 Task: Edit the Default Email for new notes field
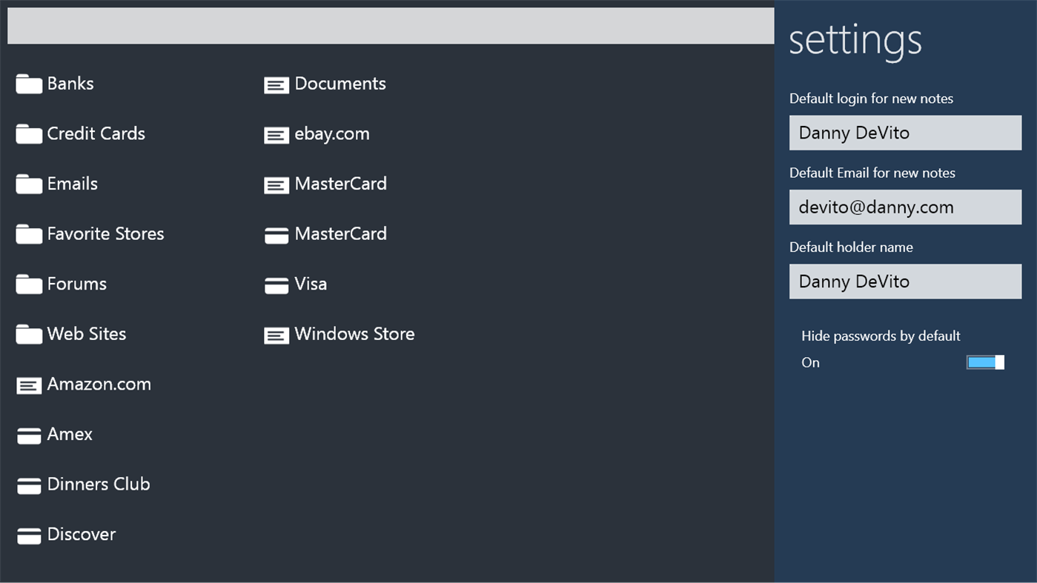pyautogui.click(x=905, y=207)
